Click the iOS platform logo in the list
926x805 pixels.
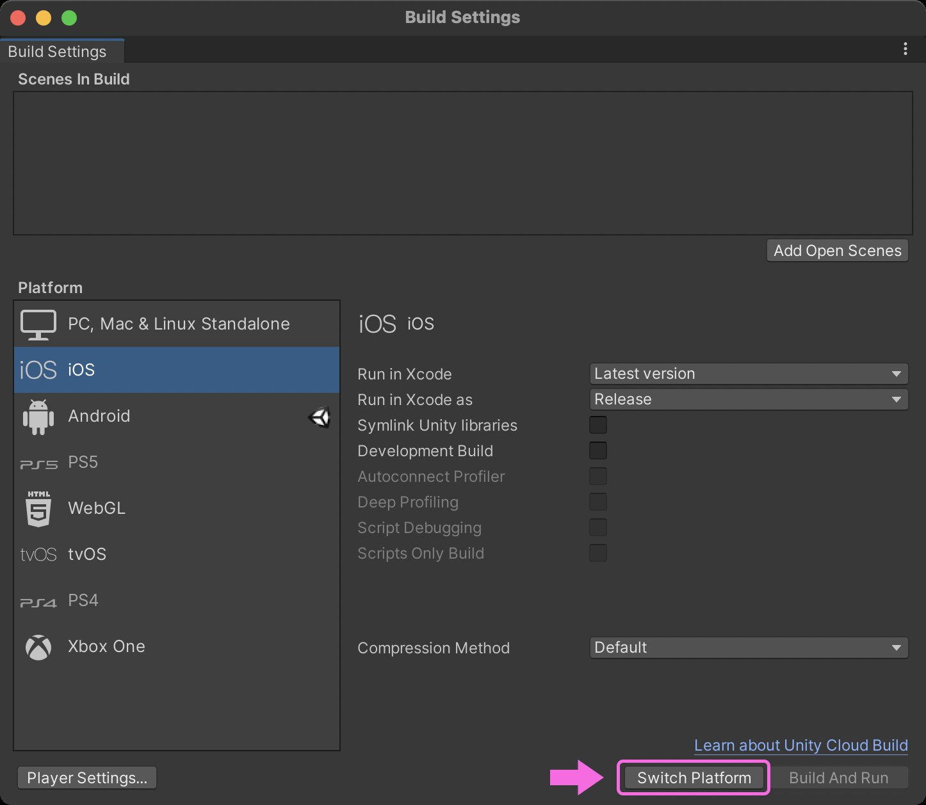[38, 370]
